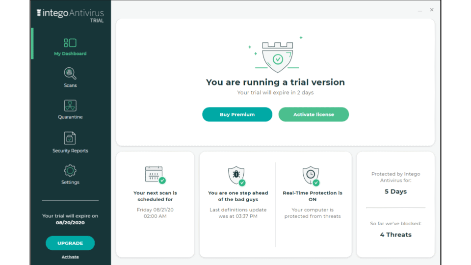Image resolution: width=471 pixels, height=265 pixels.
Task: Click the scheduled scan calendar icon
Action: (x=155, y=175)
